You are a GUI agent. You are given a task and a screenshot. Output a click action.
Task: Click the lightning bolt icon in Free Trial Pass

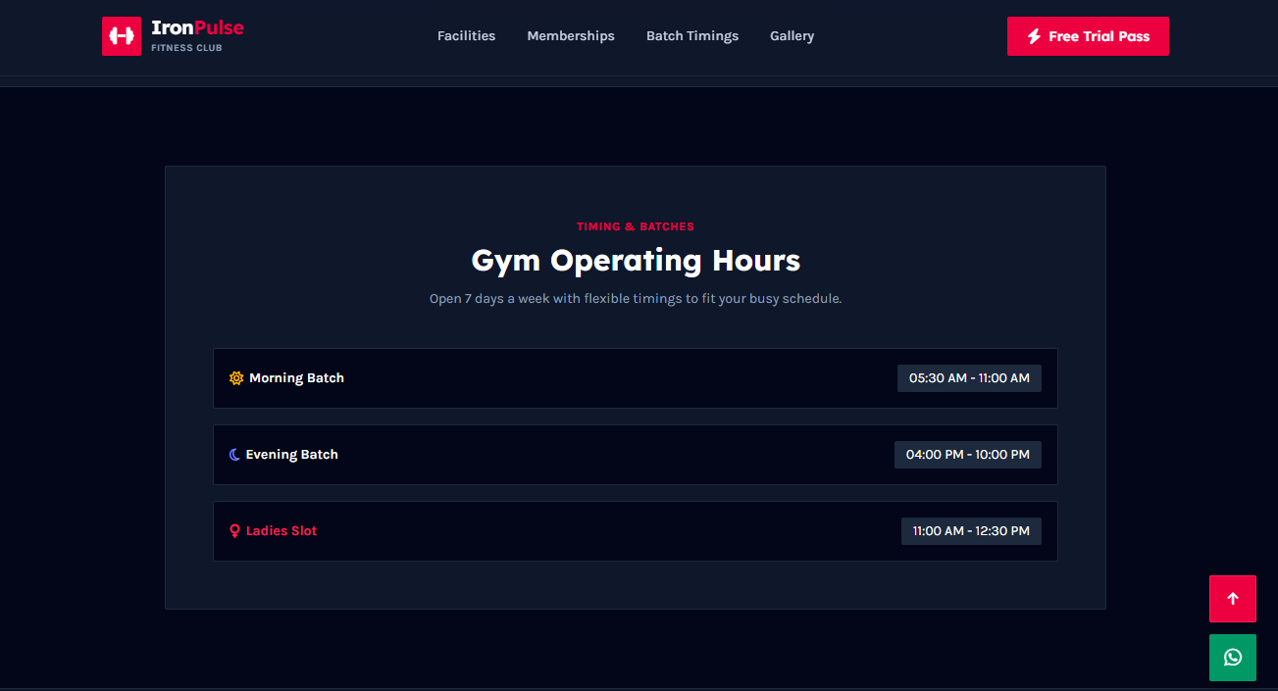pyautogui.click(x=1034, y=36)
